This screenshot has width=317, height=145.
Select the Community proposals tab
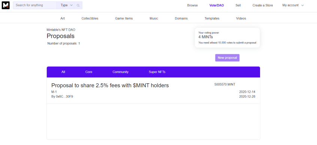pos(121,72)
